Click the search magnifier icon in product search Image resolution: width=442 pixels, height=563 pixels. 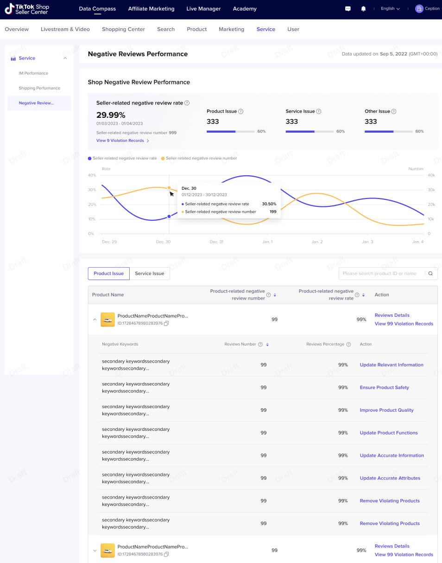[430, 274]
